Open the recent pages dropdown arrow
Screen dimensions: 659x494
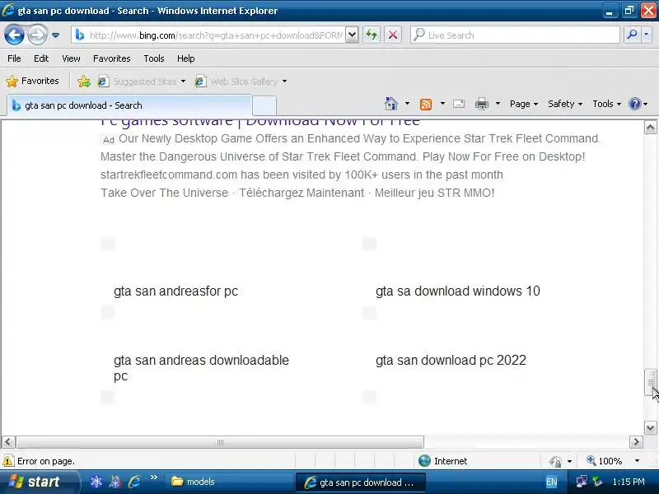pos(55,35)
